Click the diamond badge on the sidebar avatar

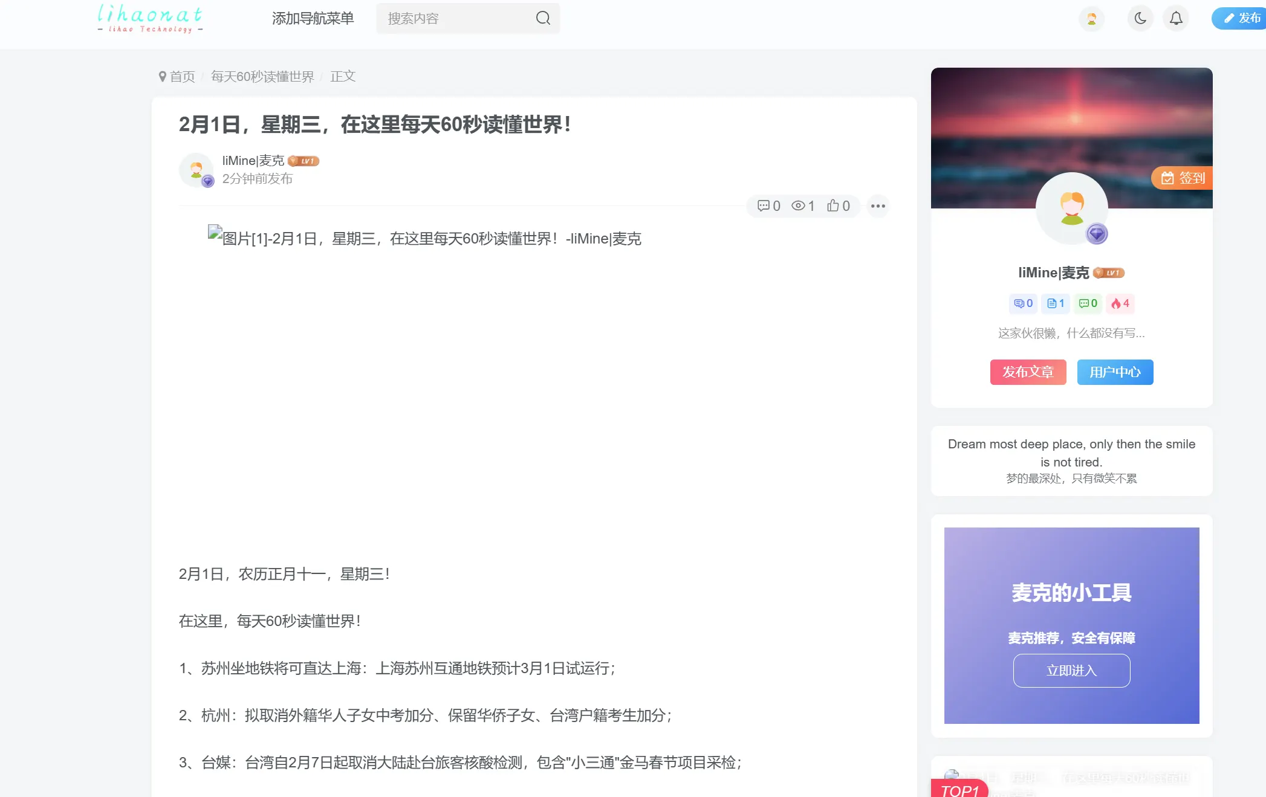(1097, 234)
